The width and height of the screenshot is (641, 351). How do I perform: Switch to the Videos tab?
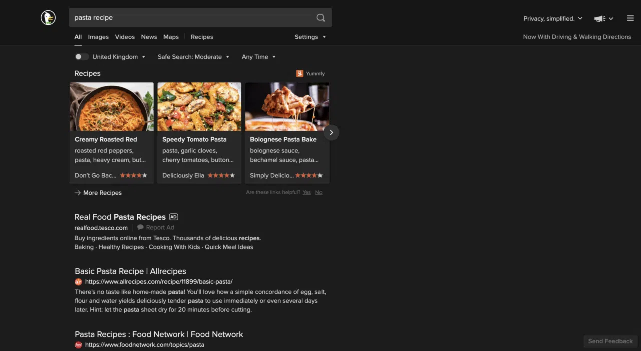pyautogui.click(x=125, y=37)
